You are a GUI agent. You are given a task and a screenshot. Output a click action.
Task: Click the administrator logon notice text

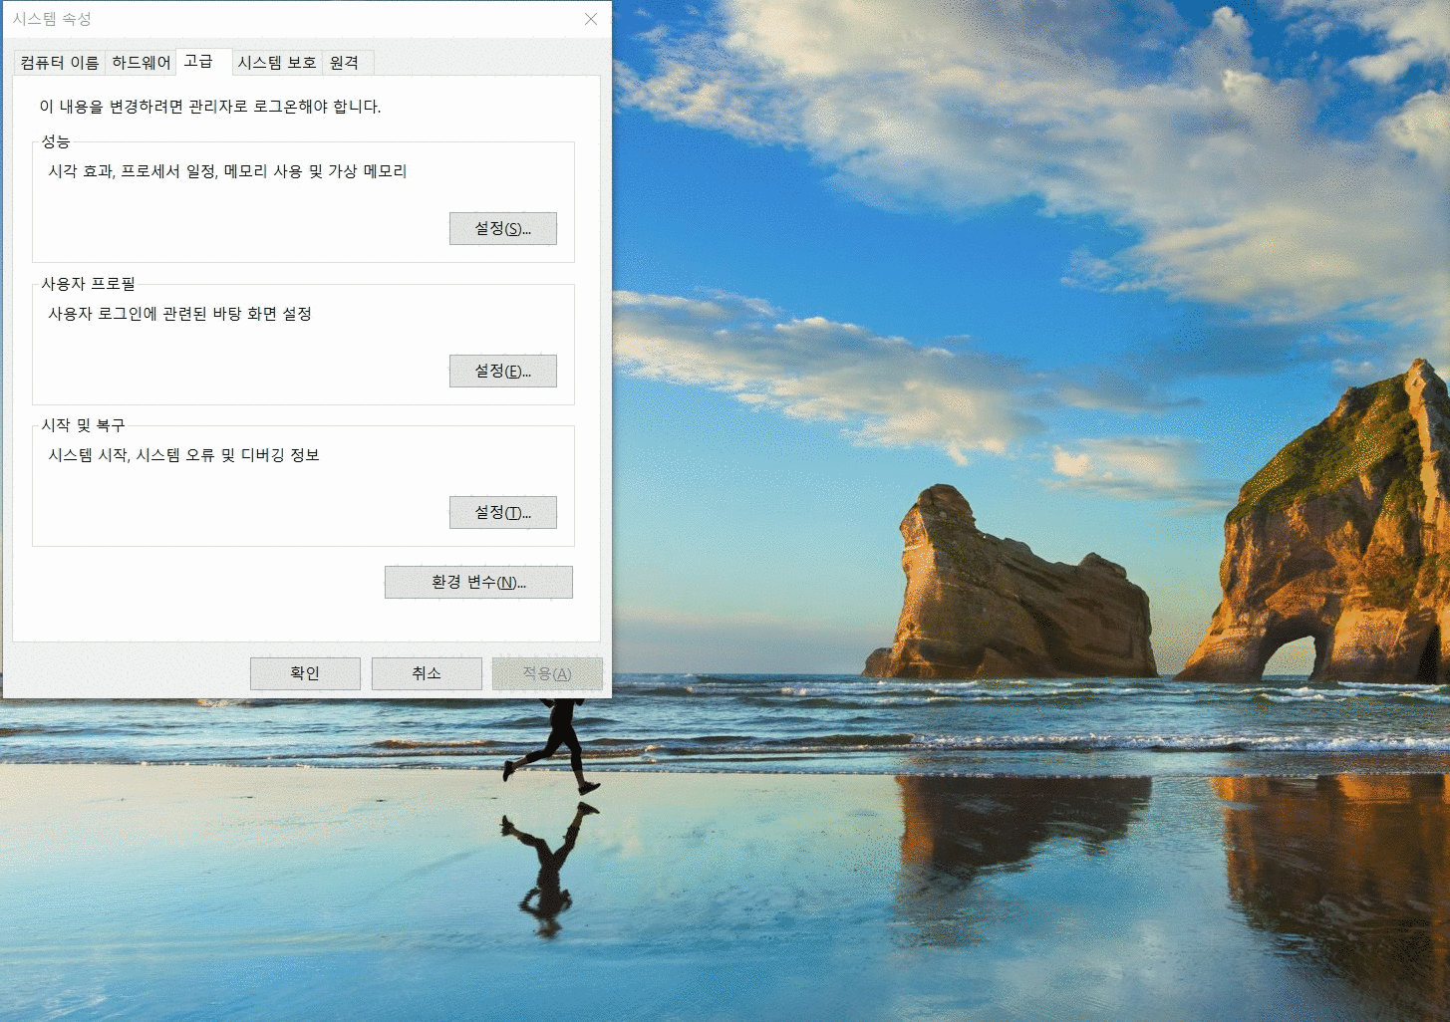click(210, 107)
